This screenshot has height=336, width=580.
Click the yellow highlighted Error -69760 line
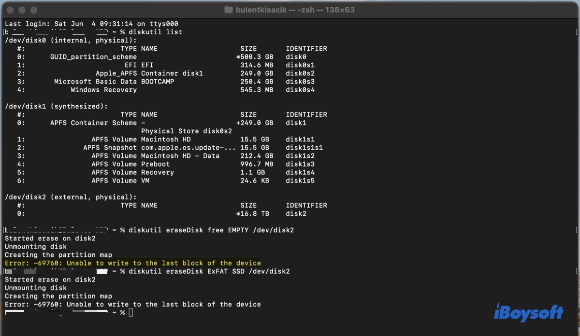point(133,263)
